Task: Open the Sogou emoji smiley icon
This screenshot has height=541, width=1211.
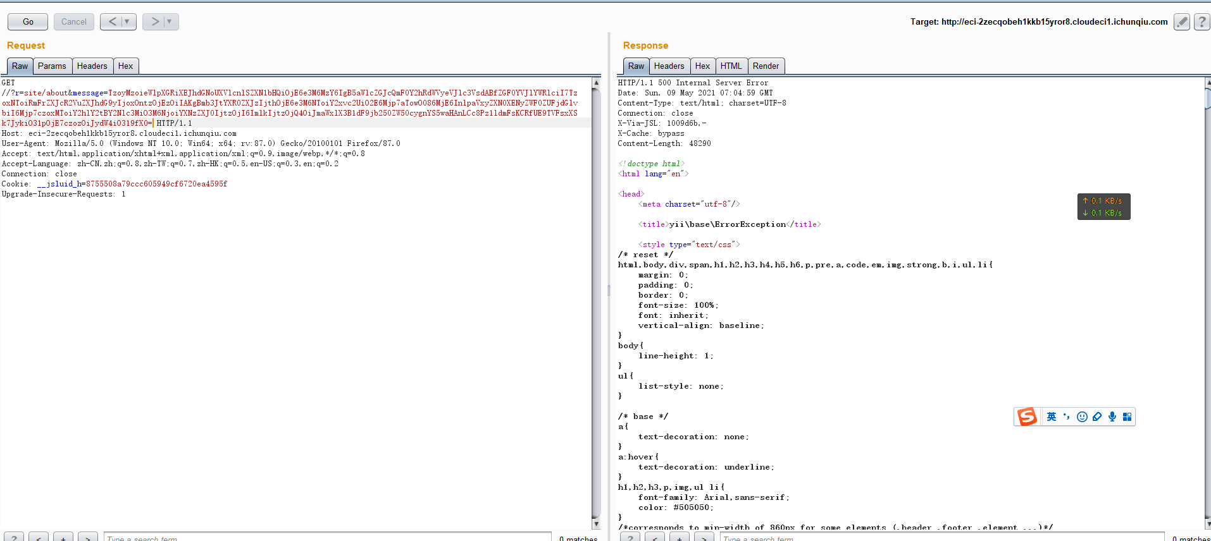Action: pos(1082,416)
